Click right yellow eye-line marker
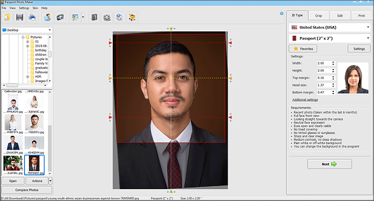Image resolution: width=374 pixels, height=201 pixels. [230, 78]
